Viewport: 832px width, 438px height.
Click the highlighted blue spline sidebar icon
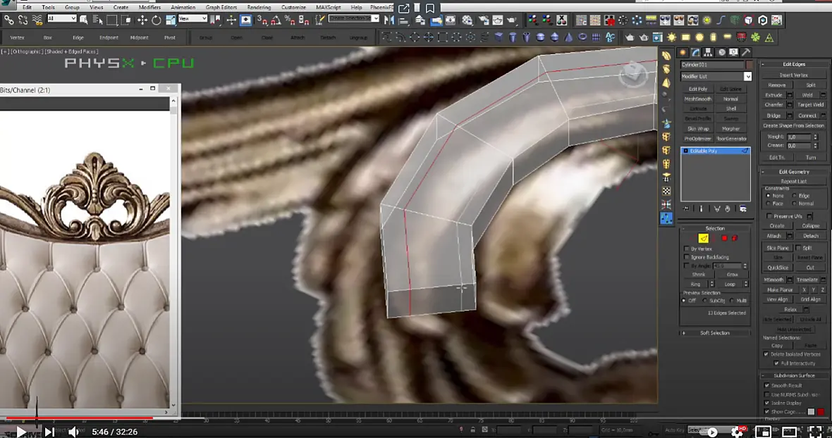(666, 218)
